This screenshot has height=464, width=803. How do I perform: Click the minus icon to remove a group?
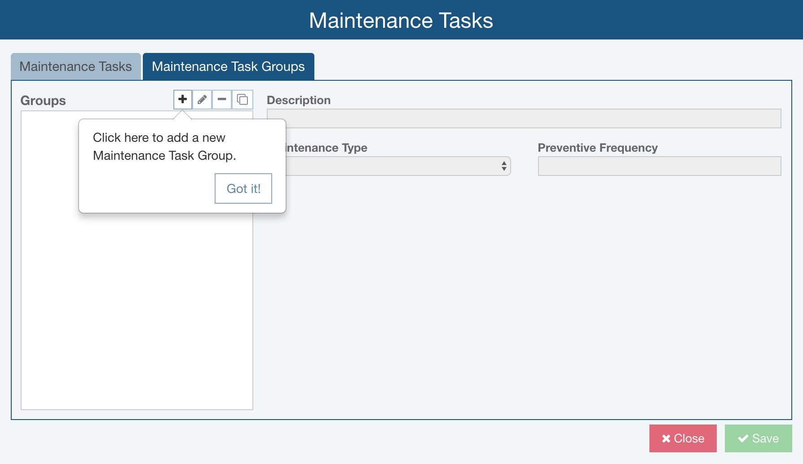(222, 100)
